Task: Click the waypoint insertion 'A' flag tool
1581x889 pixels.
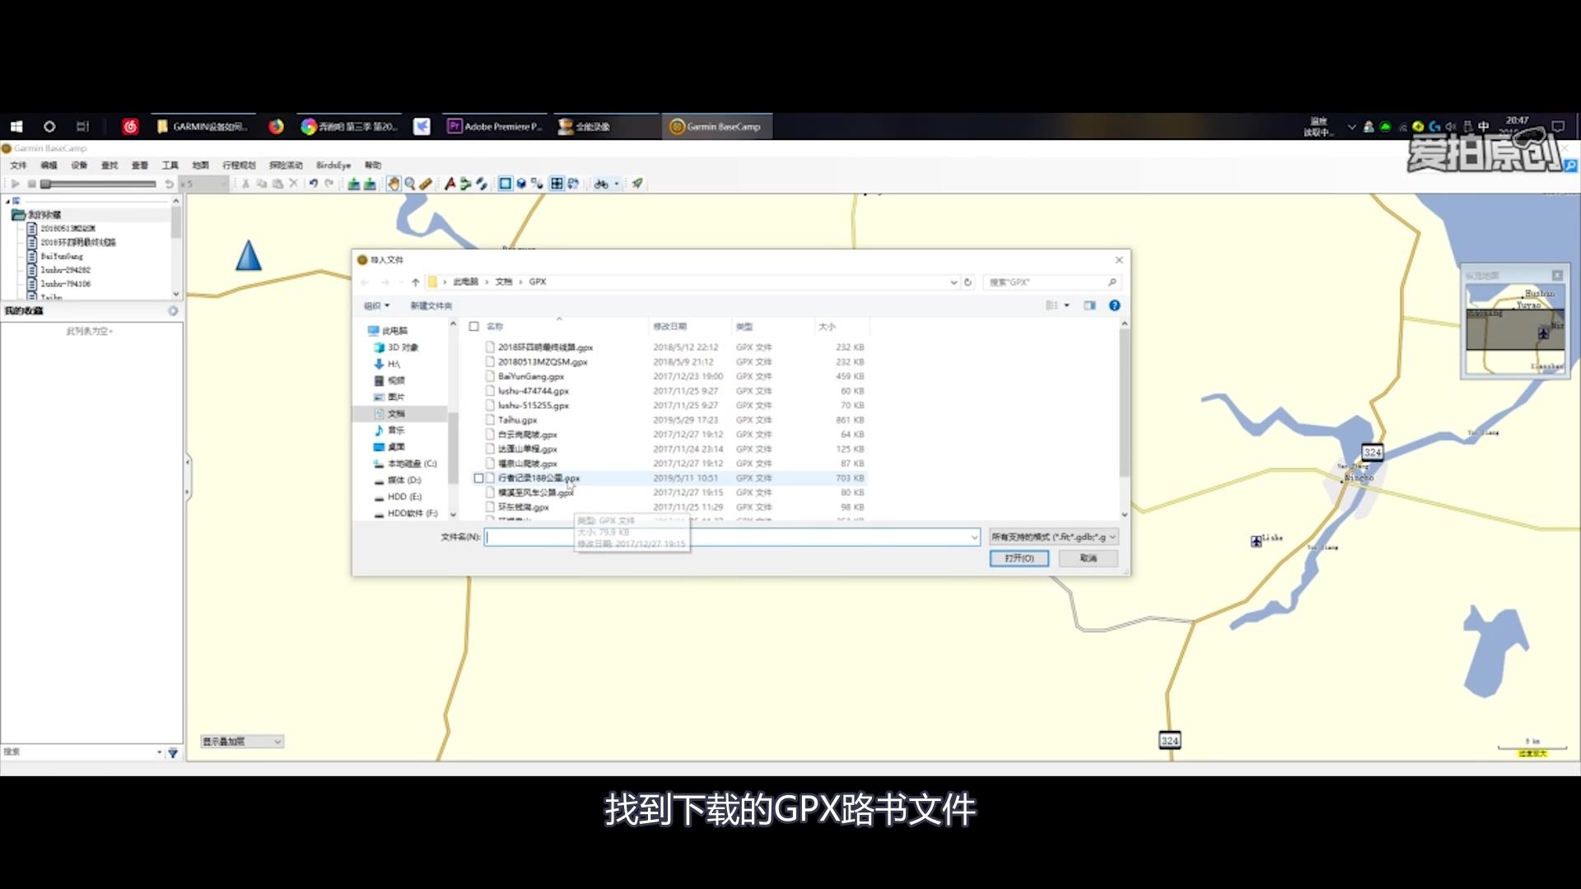Action: pyautogui.click(x=451, y=183)
